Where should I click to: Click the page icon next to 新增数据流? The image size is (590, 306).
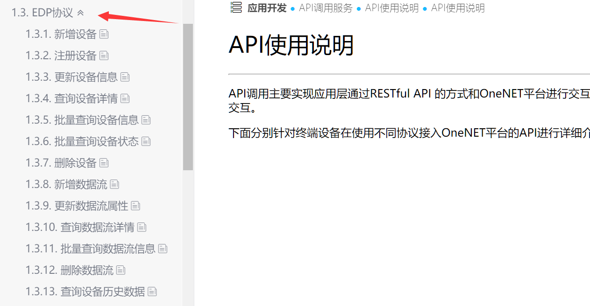tap(114, 184)
